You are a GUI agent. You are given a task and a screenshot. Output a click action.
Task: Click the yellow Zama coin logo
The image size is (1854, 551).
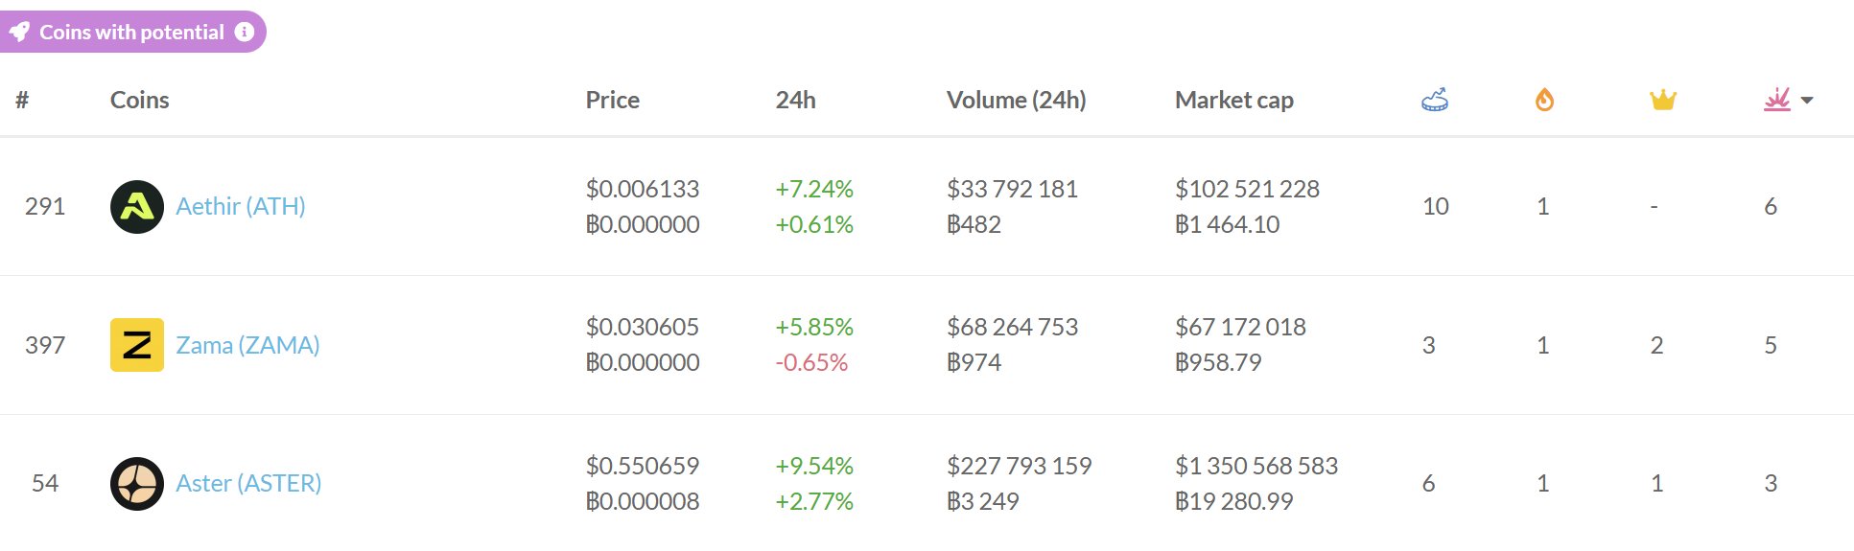137,345
